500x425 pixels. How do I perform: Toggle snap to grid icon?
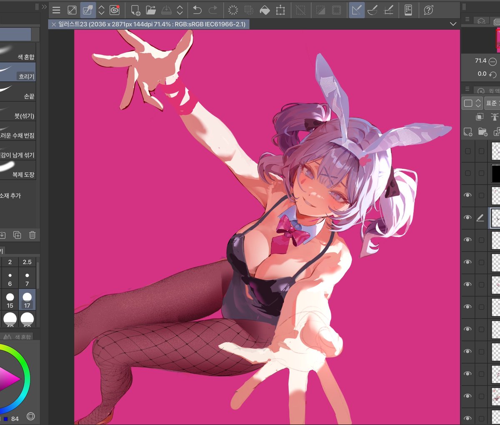pos(388,10)
